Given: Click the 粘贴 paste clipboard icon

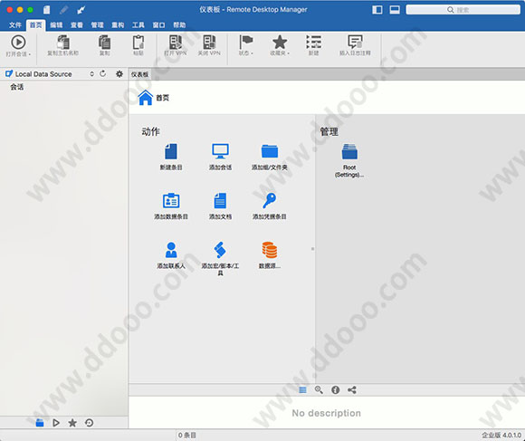Looking at the screenshot, I should [x=138, y=43].
